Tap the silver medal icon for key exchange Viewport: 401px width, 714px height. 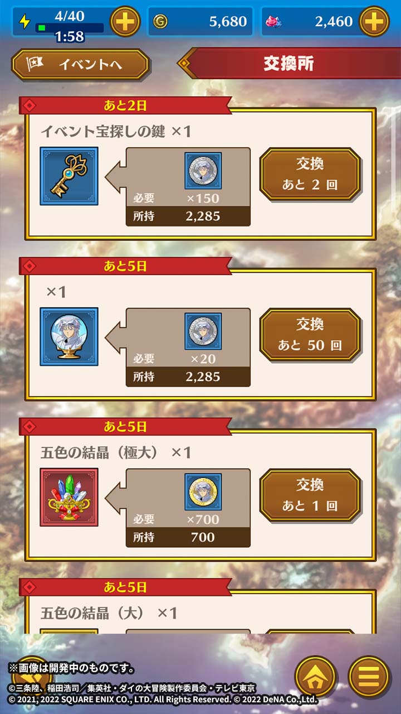(x=203, y=171)
